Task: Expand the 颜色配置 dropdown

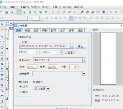Action: [84, 74]
